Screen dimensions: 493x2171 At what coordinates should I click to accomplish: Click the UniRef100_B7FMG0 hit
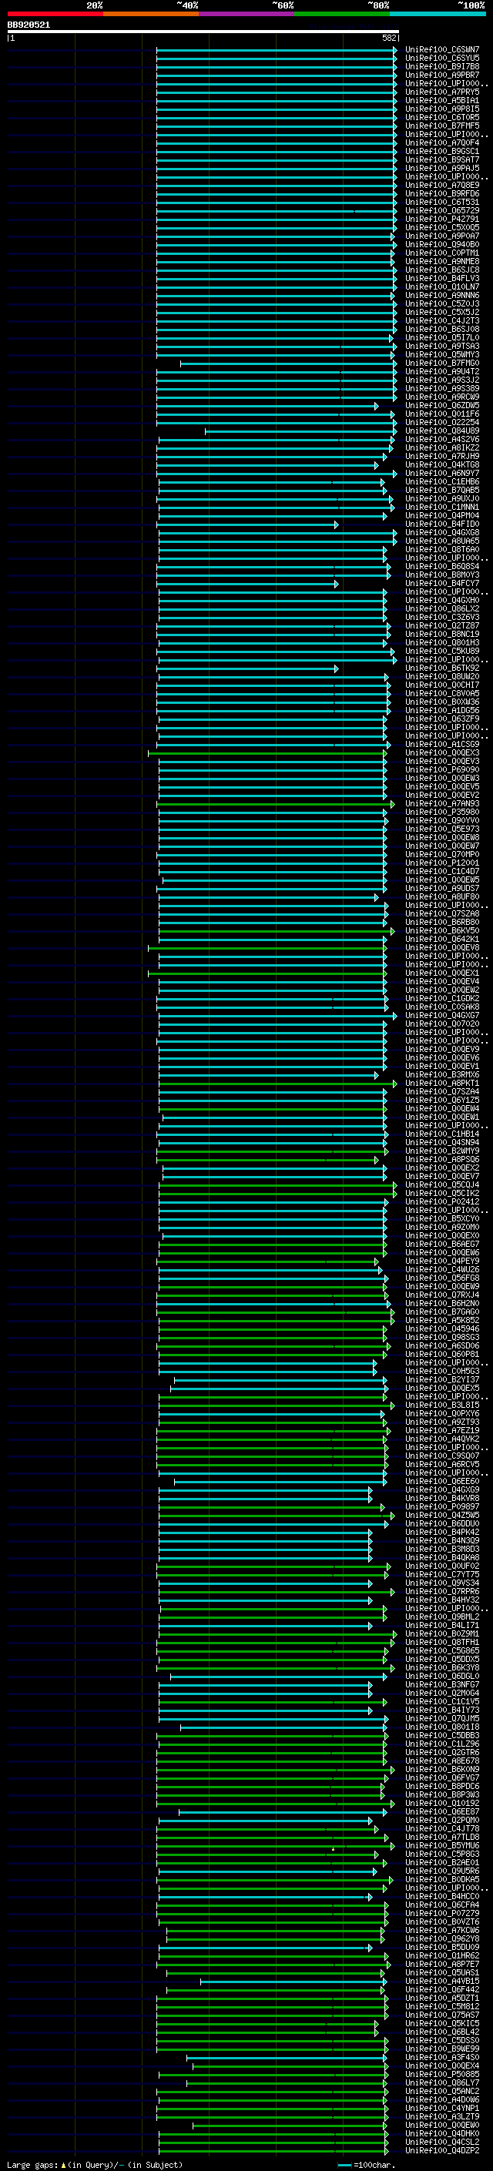[441, 364]
